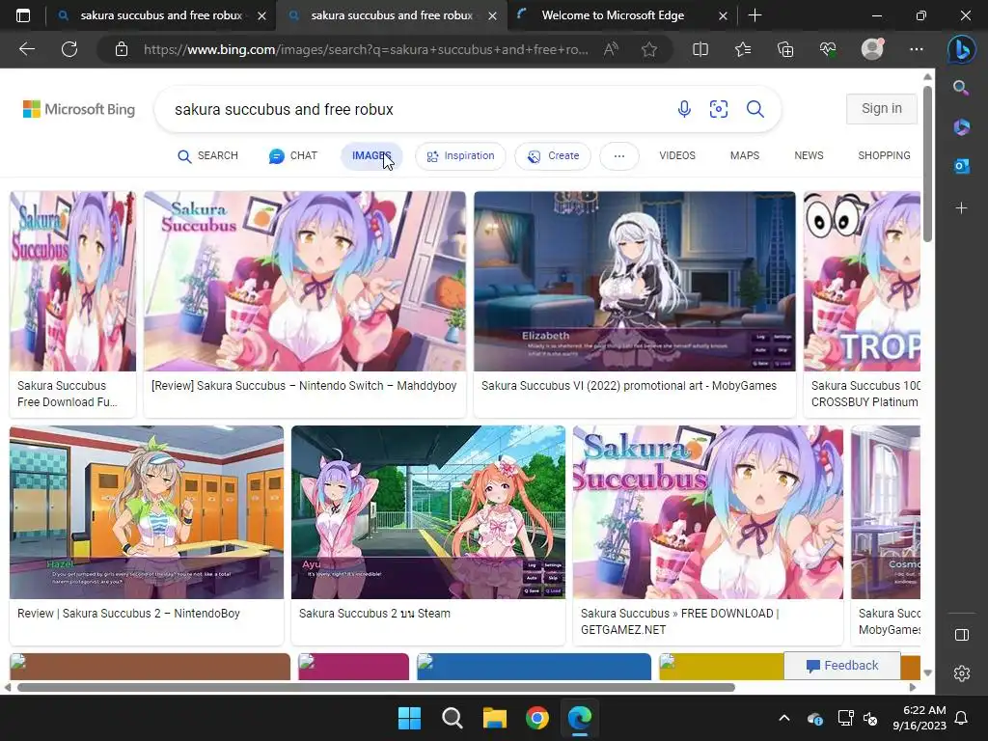This screenshot has height=741, width=988.
Task: Select the IMAGES tab
Action: (371, 155)
